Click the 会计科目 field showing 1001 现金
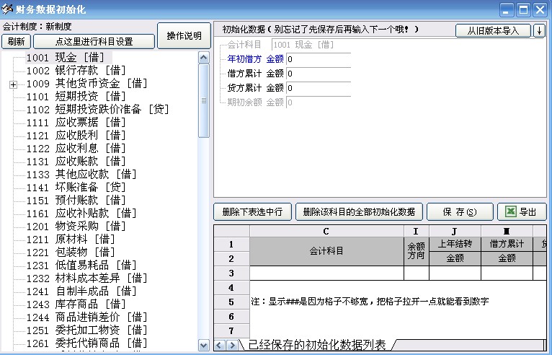Viewport: 552px width, 355px height. click(311, 45)
